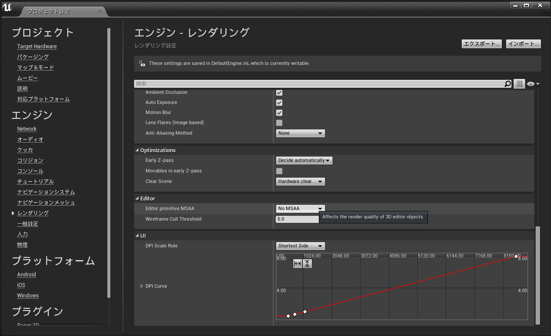This screenshot has height=336, width=551.
Task: Click the lock icon beside DefaultEngine.ini message
Action: [x=142, y=64]
